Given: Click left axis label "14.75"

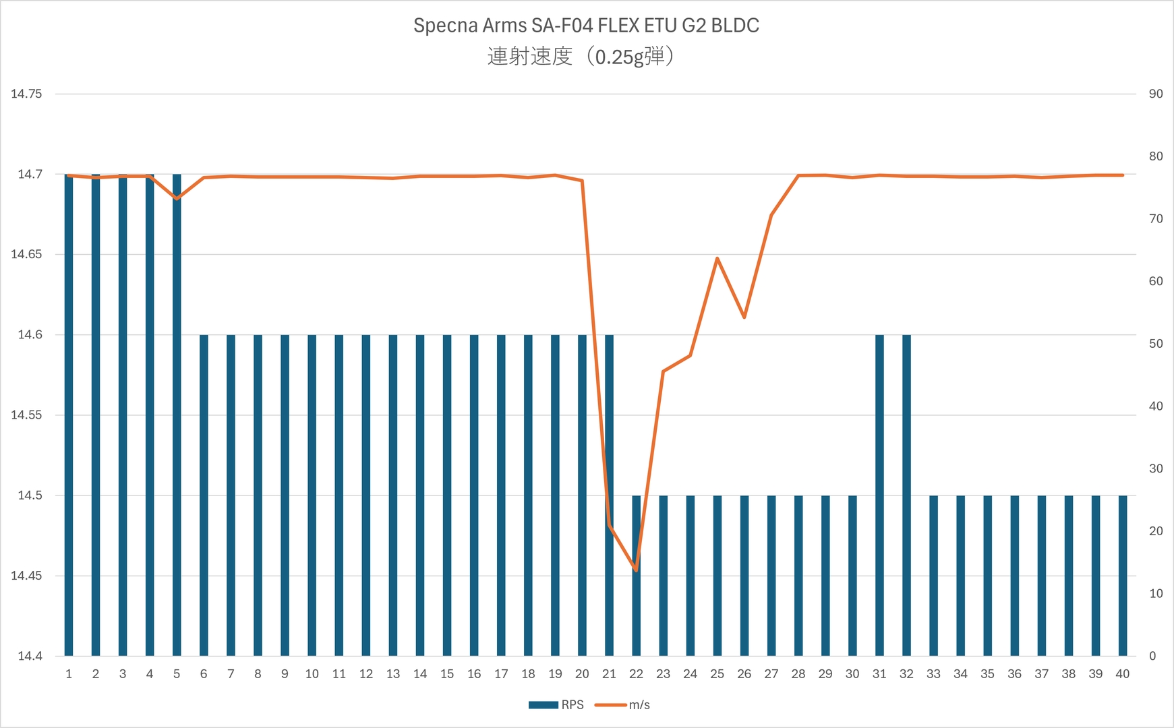Looking at the screenshot, I should [x=26, y=94].
